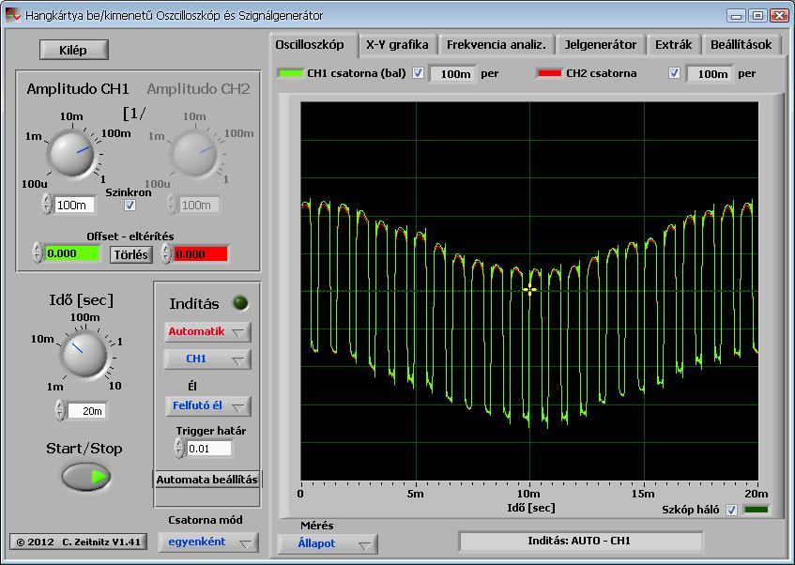795x565 pixels.
Task: Click the green CH1 offset 0.000 field
Action: (x=72, y=253)
